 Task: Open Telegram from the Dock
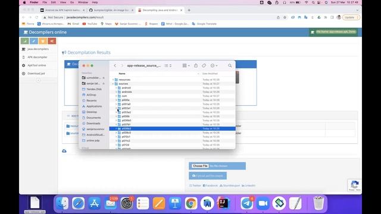coord(247,203)
